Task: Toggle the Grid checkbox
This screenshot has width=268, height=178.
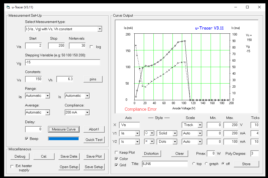Action: [116, 165]
